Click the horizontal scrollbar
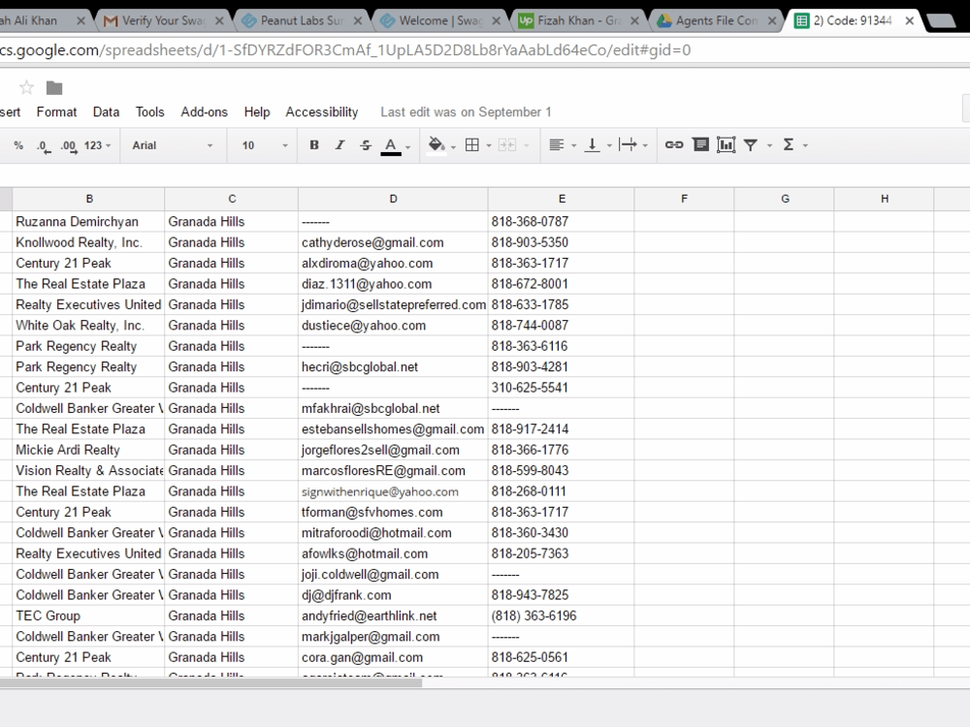970x727 pixels. coord(210,682)
